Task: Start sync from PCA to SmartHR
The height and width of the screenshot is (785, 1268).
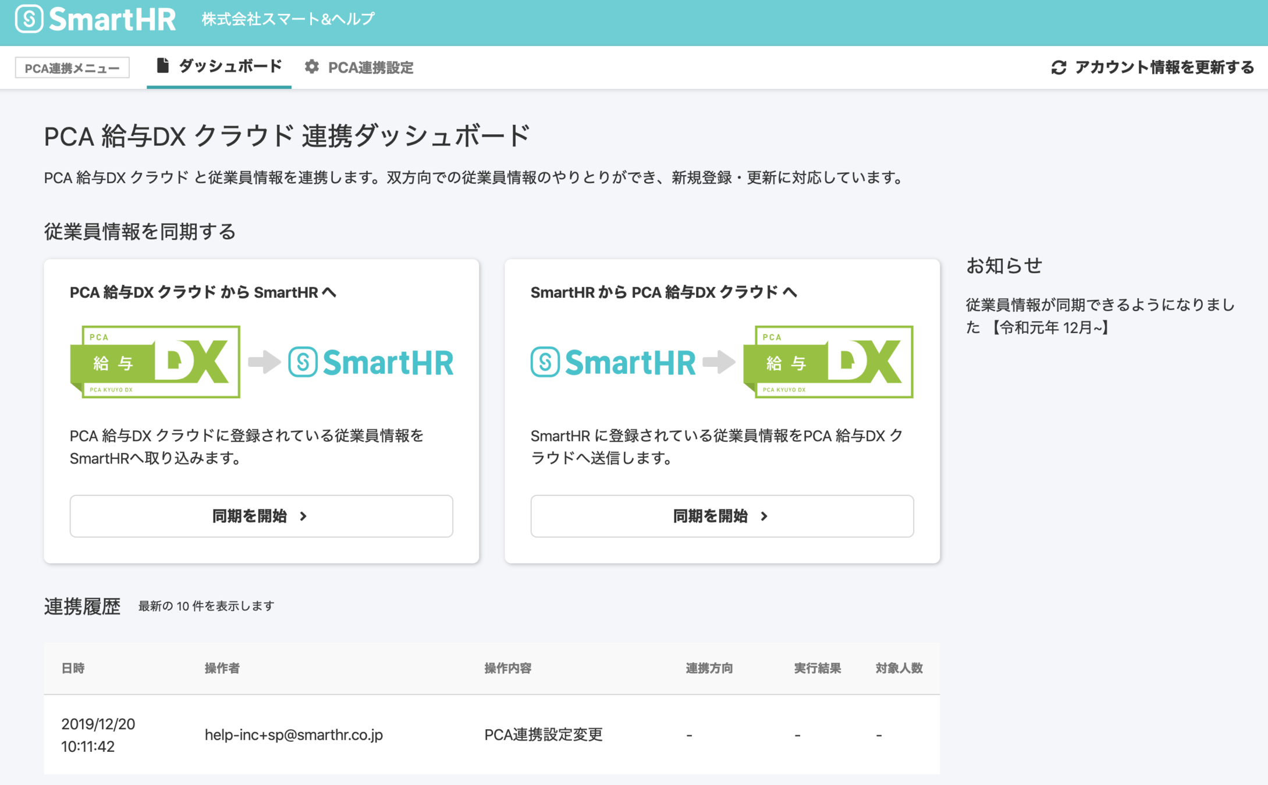Action: (x=261, y=516)
